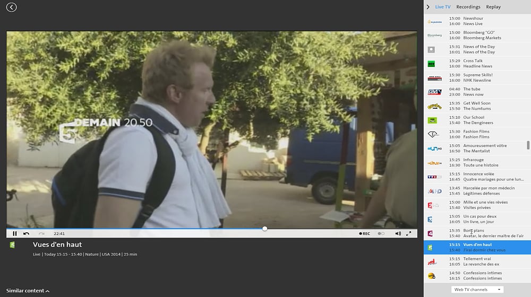Click the video playback area
The image size is (531, 297).
tap(212, 129)
